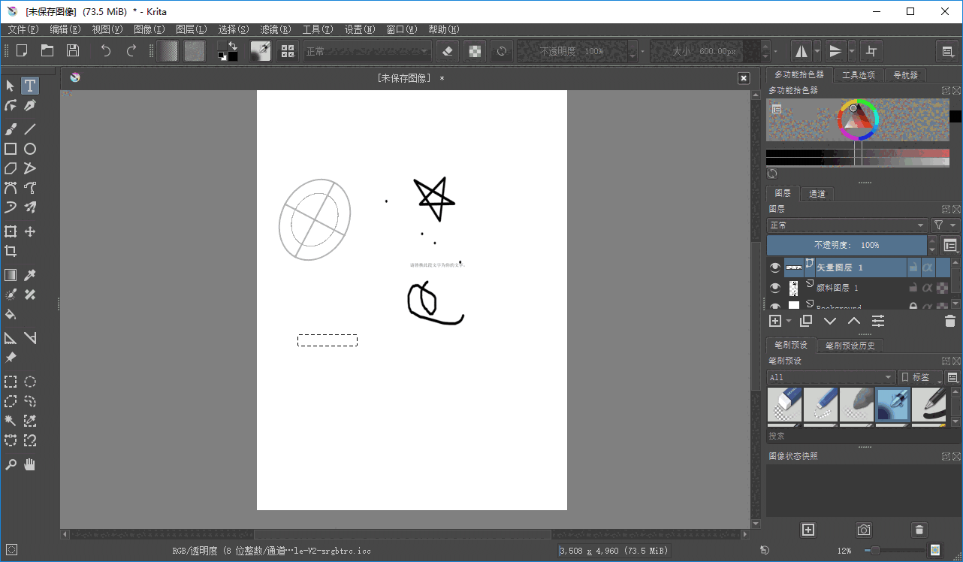
Task: Pick the Fill bucket tool
Action: (x=11, y=314)
